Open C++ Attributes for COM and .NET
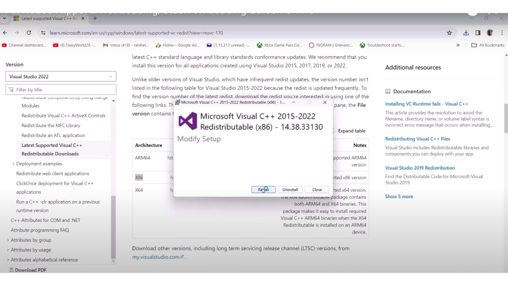Viewport: 508px width, 286px height. (45, 220)
